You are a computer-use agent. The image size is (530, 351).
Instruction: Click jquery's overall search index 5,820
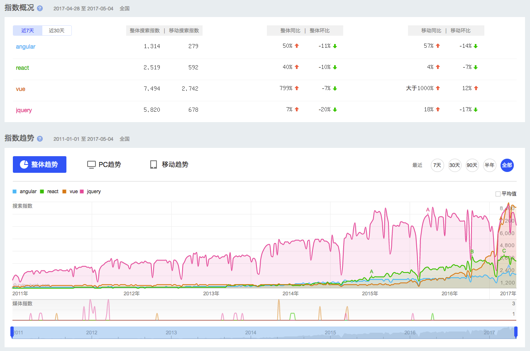tap(152, 110)
